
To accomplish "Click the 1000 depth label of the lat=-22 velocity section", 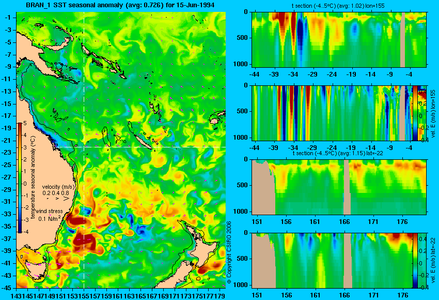I will [241, 285].
